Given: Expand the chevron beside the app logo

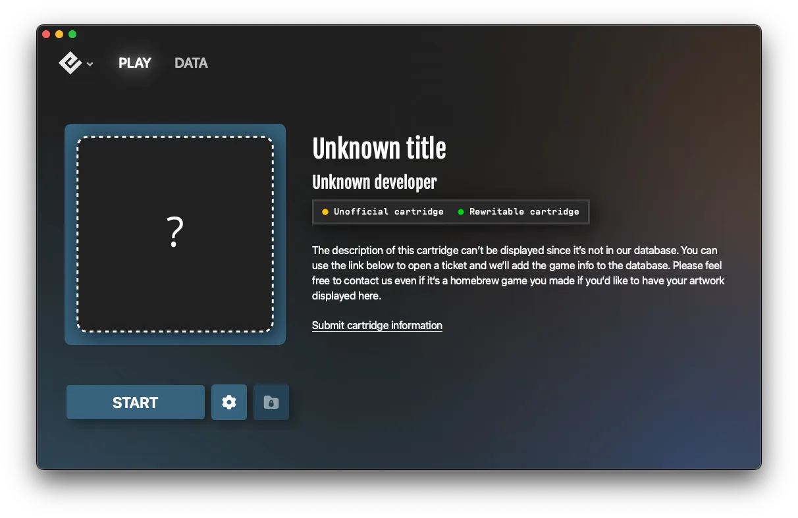Looking at the screenshot, I should (x=90, y=64).
